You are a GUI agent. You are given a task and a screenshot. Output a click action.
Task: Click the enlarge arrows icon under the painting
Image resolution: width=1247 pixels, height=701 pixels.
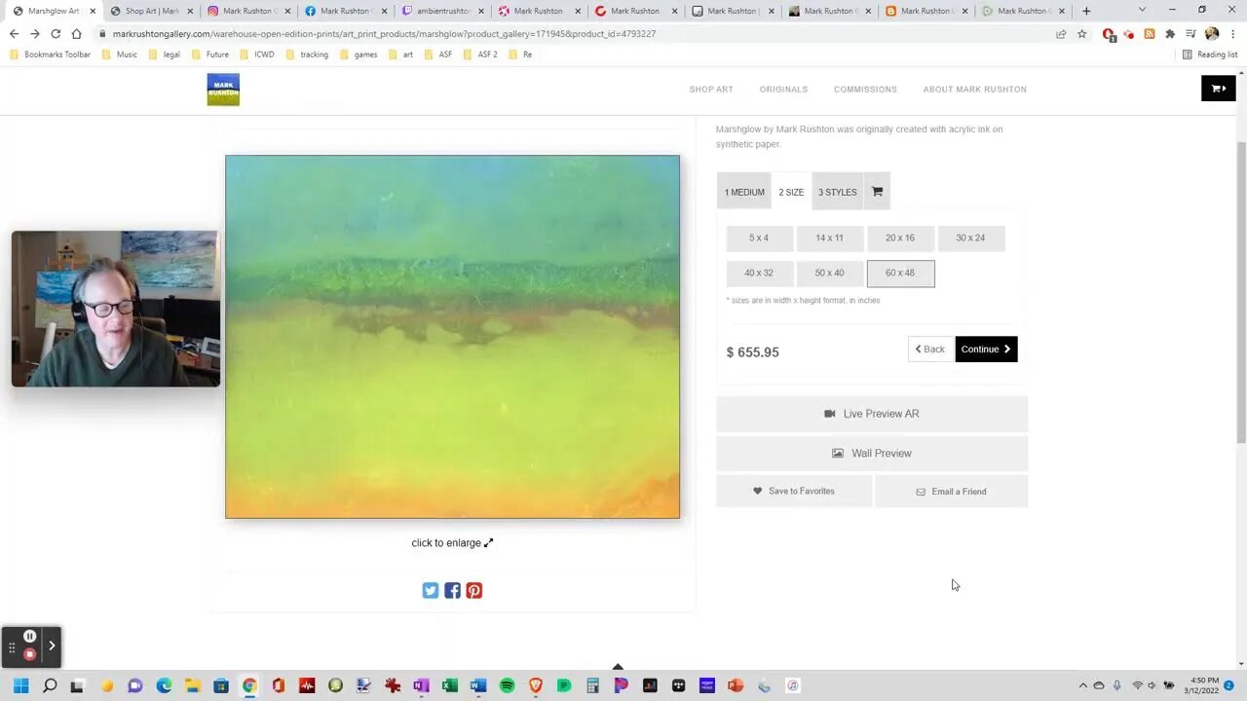[489, 543]
